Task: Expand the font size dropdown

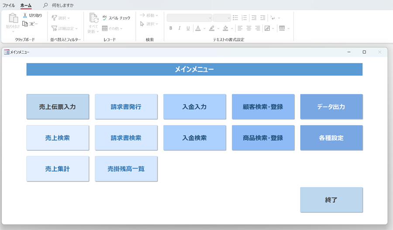Action: coord(228,18)
